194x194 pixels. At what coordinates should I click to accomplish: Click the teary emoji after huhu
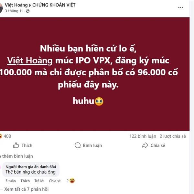coord(99,102)
